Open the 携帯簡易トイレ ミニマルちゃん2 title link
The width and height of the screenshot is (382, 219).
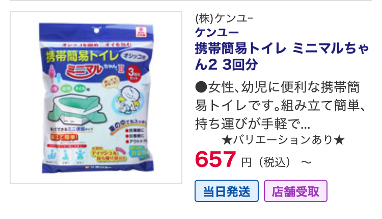click(282, 57)
